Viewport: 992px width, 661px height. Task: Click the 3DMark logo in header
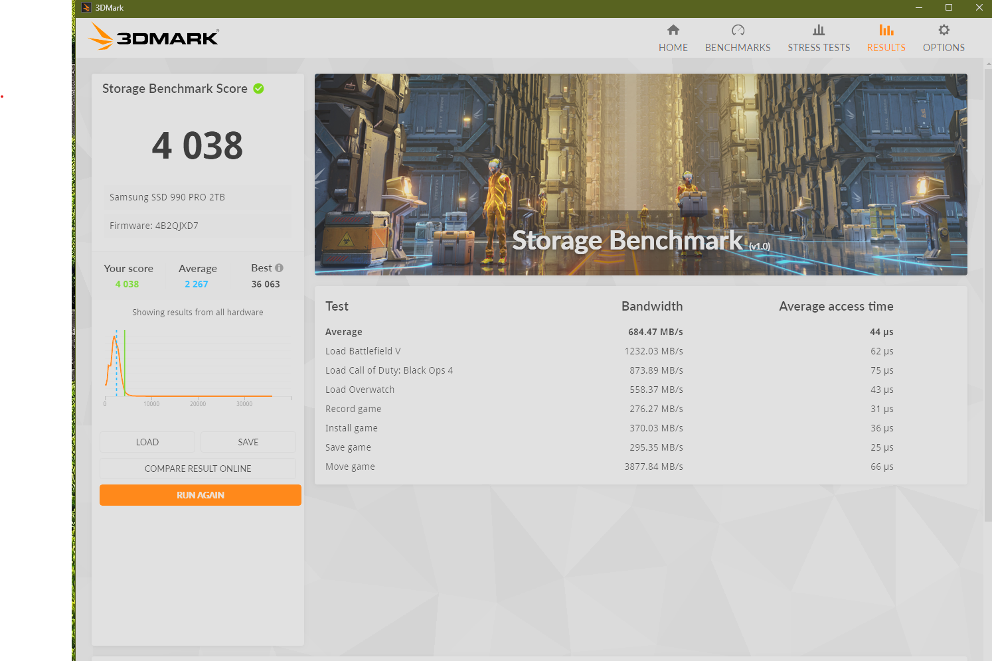[x=154, y=37]
